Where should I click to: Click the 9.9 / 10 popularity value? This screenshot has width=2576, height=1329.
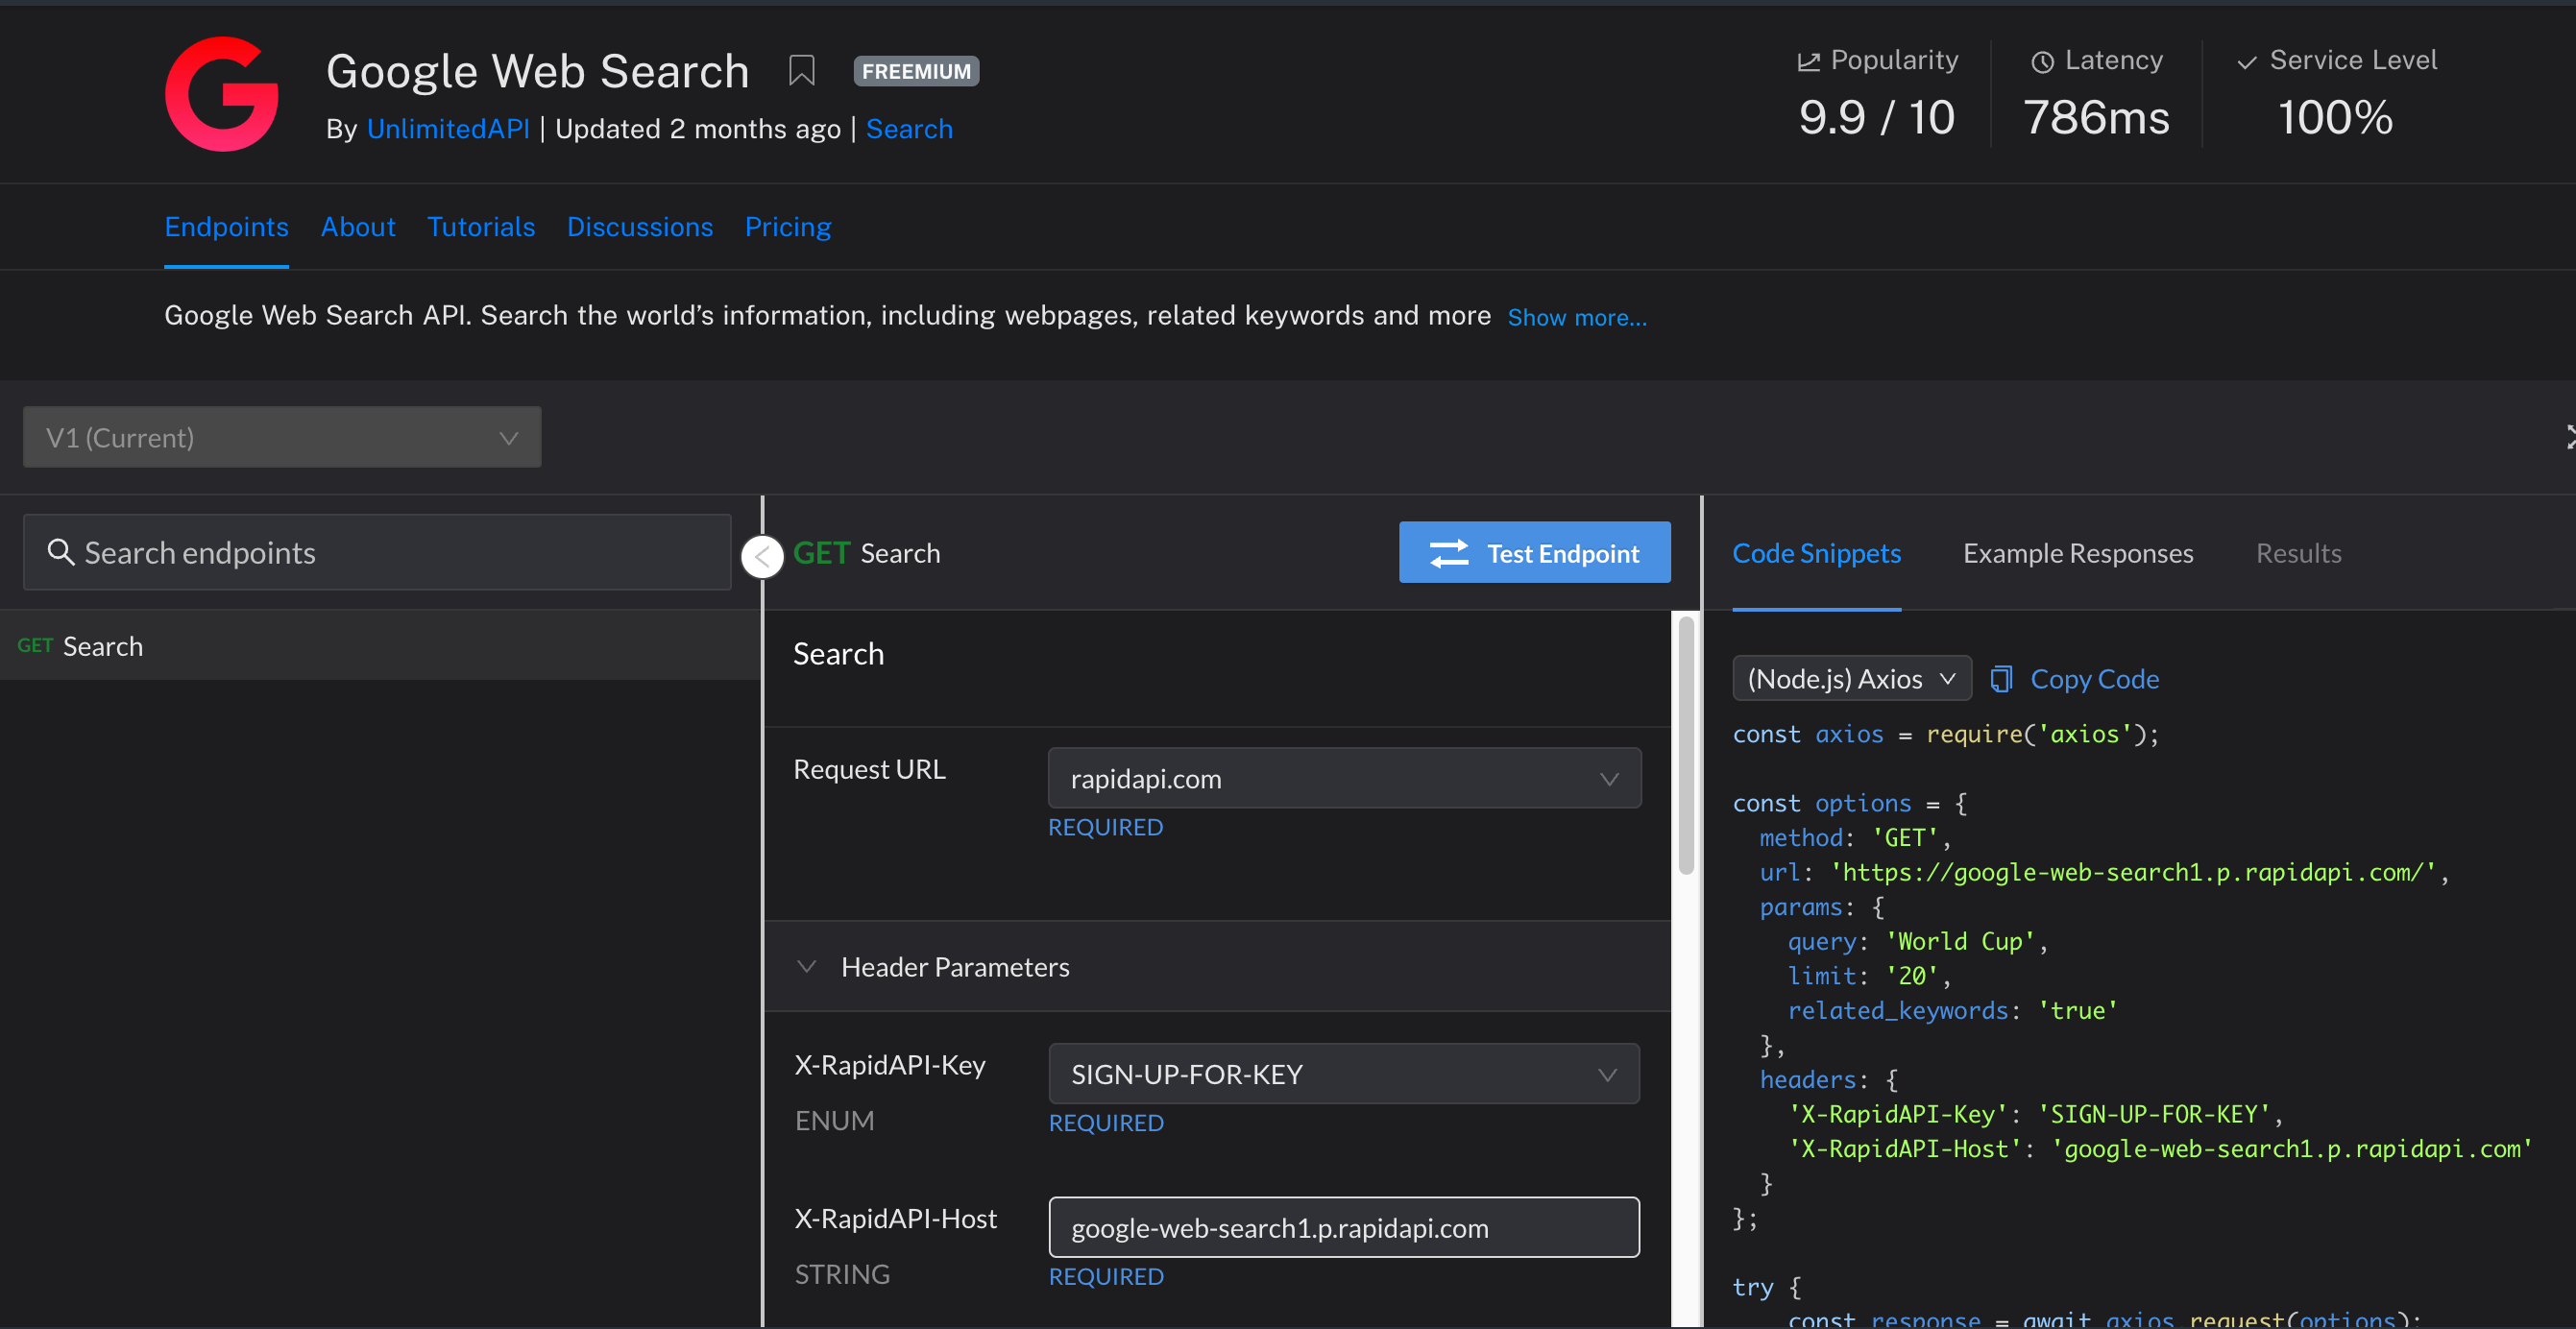pos(1876,118)
